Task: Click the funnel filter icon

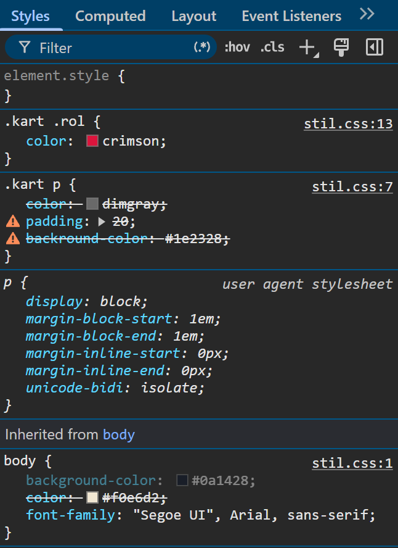Action: point(25,47)
